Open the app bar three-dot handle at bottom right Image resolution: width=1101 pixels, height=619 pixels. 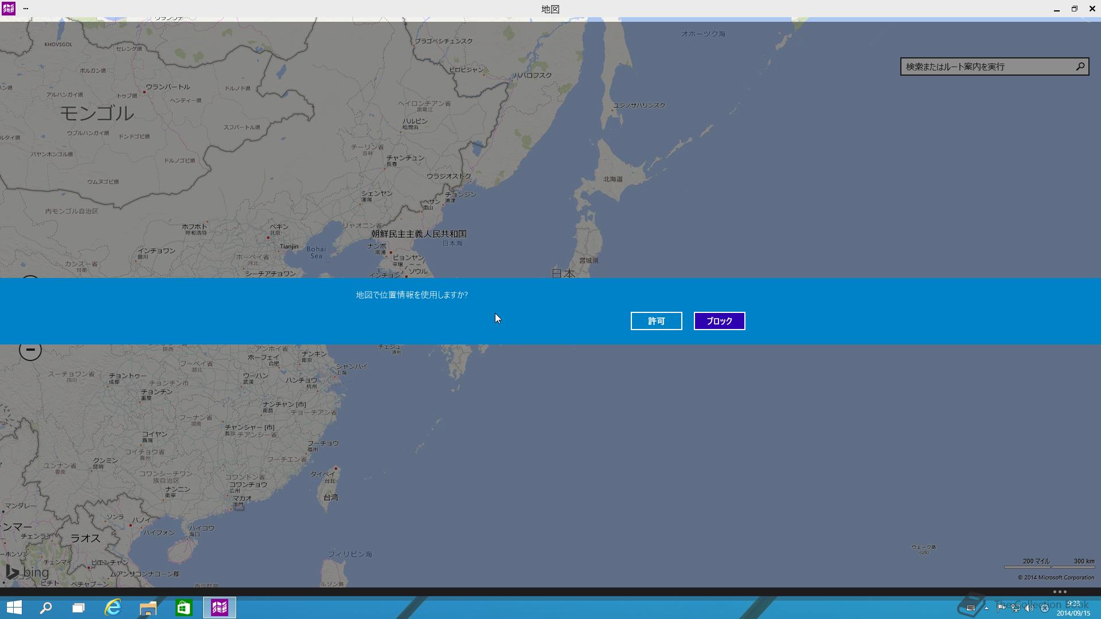tap(1060, 591)
